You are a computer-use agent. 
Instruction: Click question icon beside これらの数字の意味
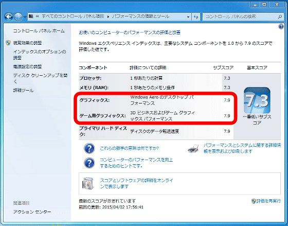click(x=89, y=148)
